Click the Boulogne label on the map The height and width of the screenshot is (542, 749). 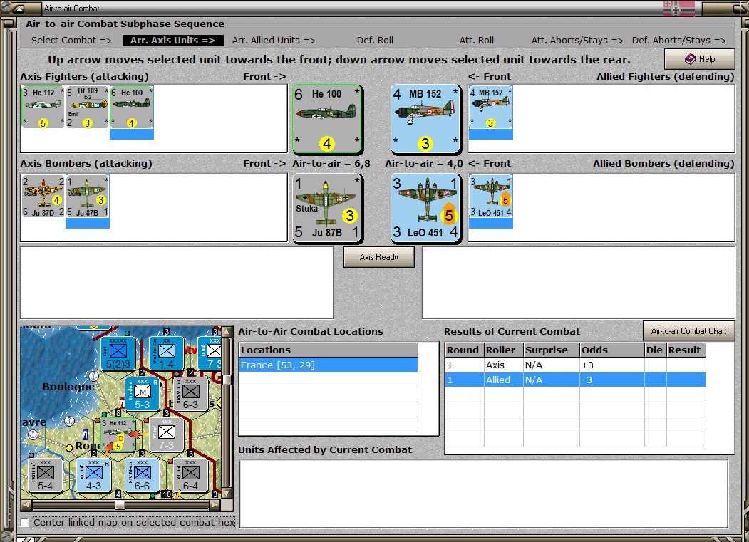pyautogui.click(x=68, y=387)
